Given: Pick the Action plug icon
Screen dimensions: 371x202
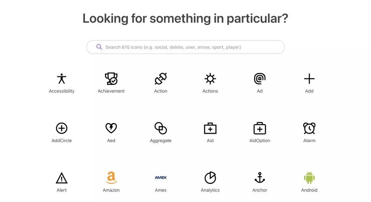Looking at the screenshot, I should [x=161, y=79].
